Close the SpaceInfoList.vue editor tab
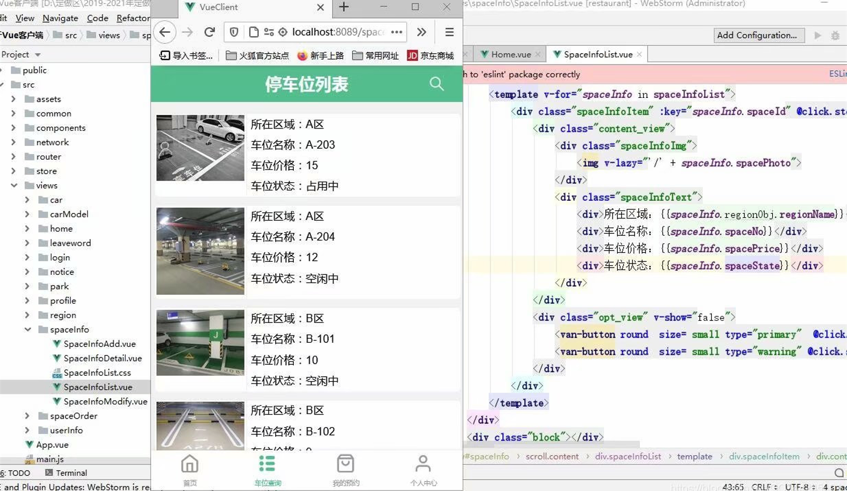 [x=639, y=54]
